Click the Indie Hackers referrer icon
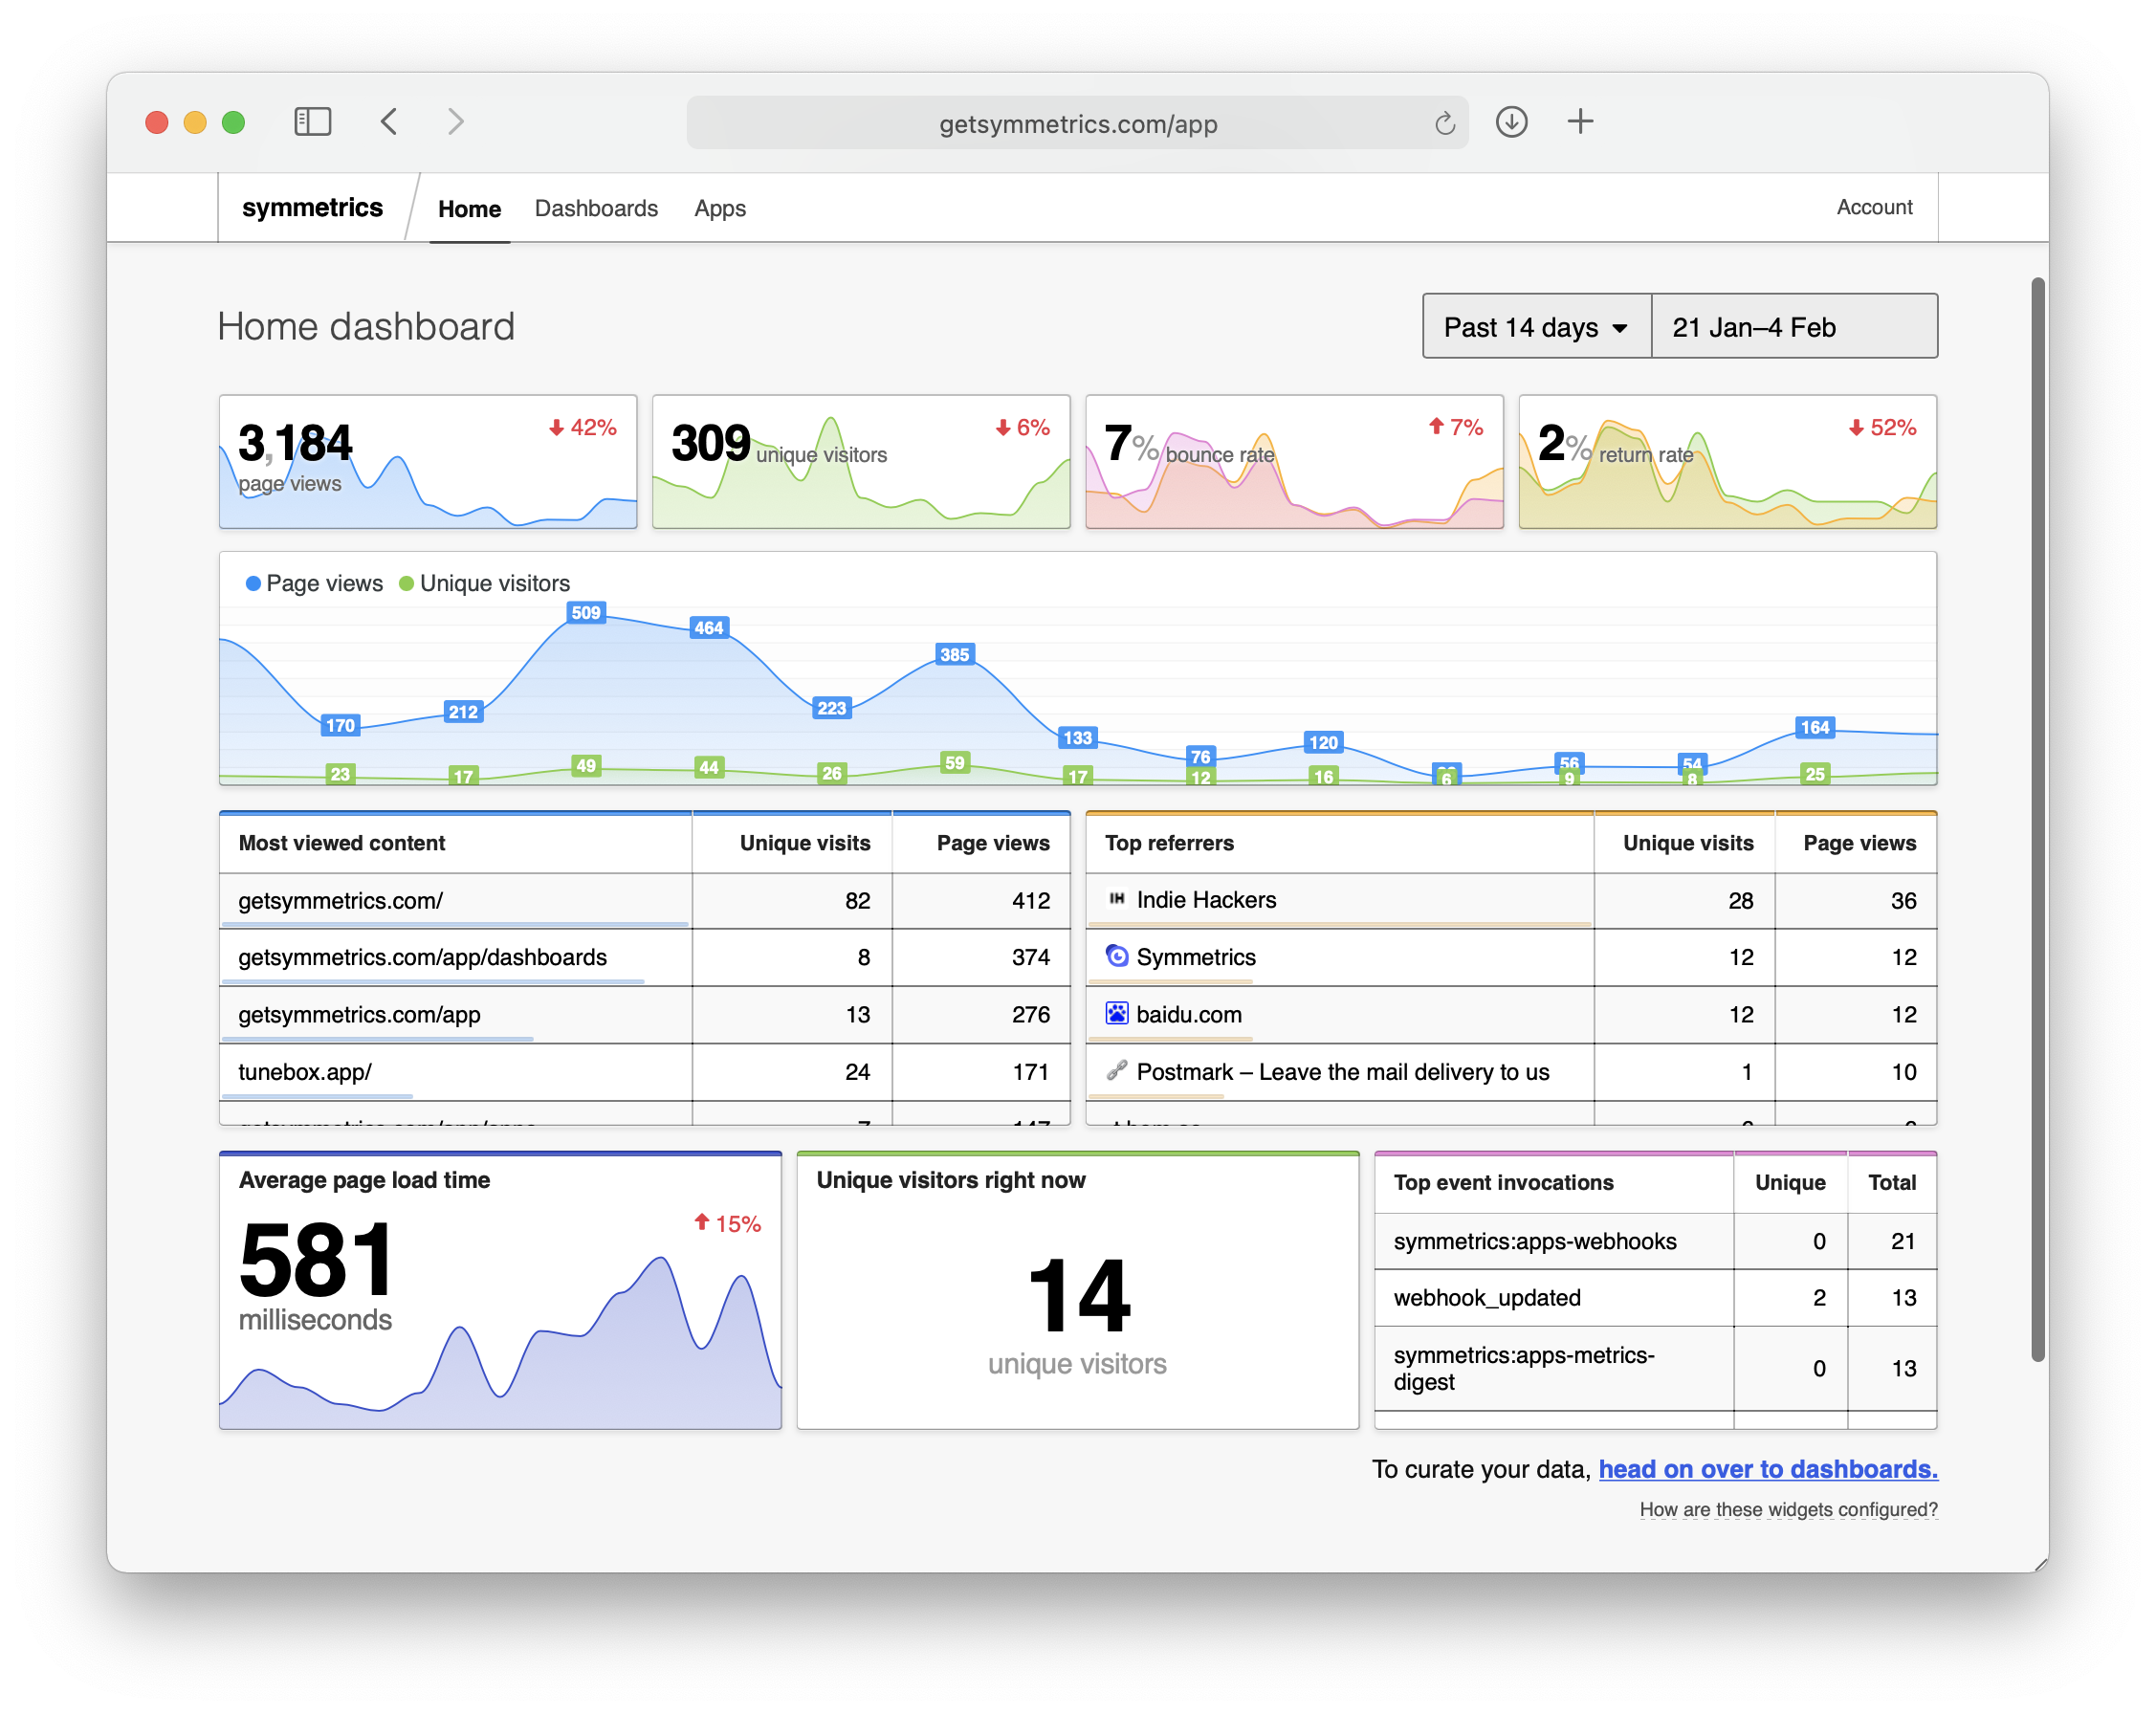Image resolution: width=2156 pixels, height=1714 pixels. (x=1117, y=899)
